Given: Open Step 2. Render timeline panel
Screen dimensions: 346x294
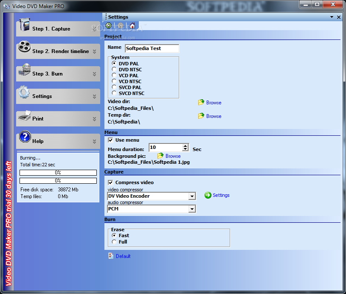Looking at the screenshot, I should [x=58, y=51].
